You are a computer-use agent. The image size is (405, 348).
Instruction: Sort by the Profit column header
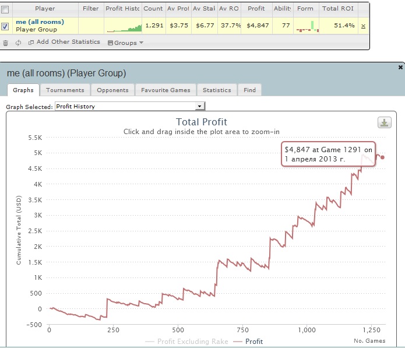pos(256,9)
